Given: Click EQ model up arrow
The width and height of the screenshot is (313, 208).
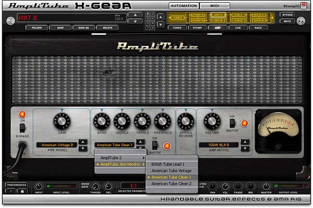Looking at the screenshot, I should 140,142.
